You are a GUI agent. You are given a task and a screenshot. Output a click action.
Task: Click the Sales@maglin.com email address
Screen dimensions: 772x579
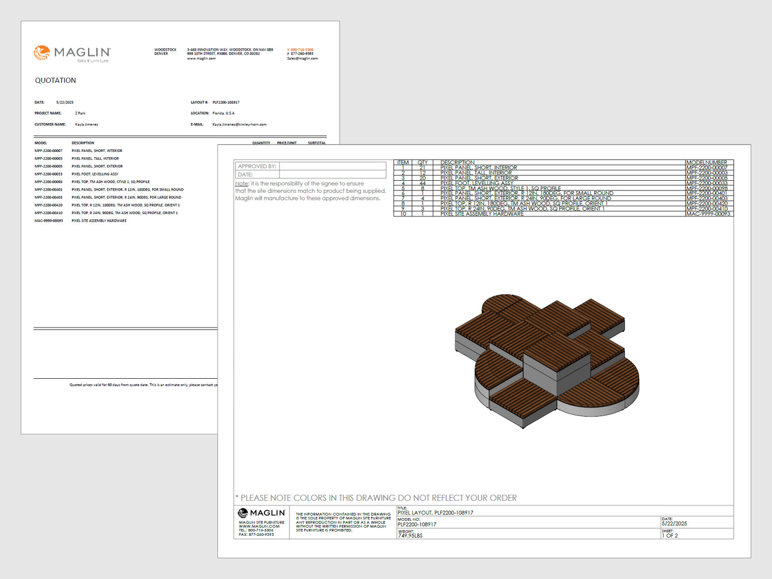[303, 58]
